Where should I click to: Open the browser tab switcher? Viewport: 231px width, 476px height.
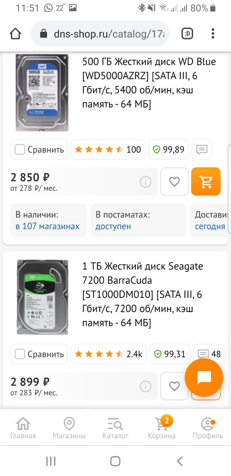pyautogui.click(x=188, y=34)
